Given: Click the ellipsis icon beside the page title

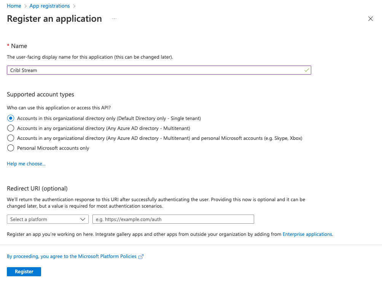Looking at the screenshot, I should tap(113, 18).
